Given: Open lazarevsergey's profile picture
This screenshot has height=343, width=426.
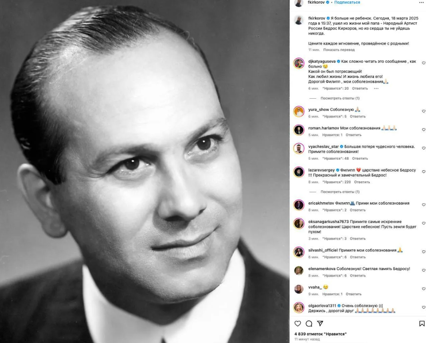Looking at the screenshot, I should (x=299, y=172).
